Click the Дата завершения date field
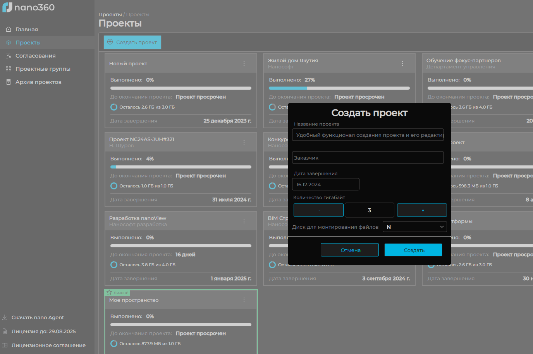Screen dimensions: 533x354 point(325,184)
